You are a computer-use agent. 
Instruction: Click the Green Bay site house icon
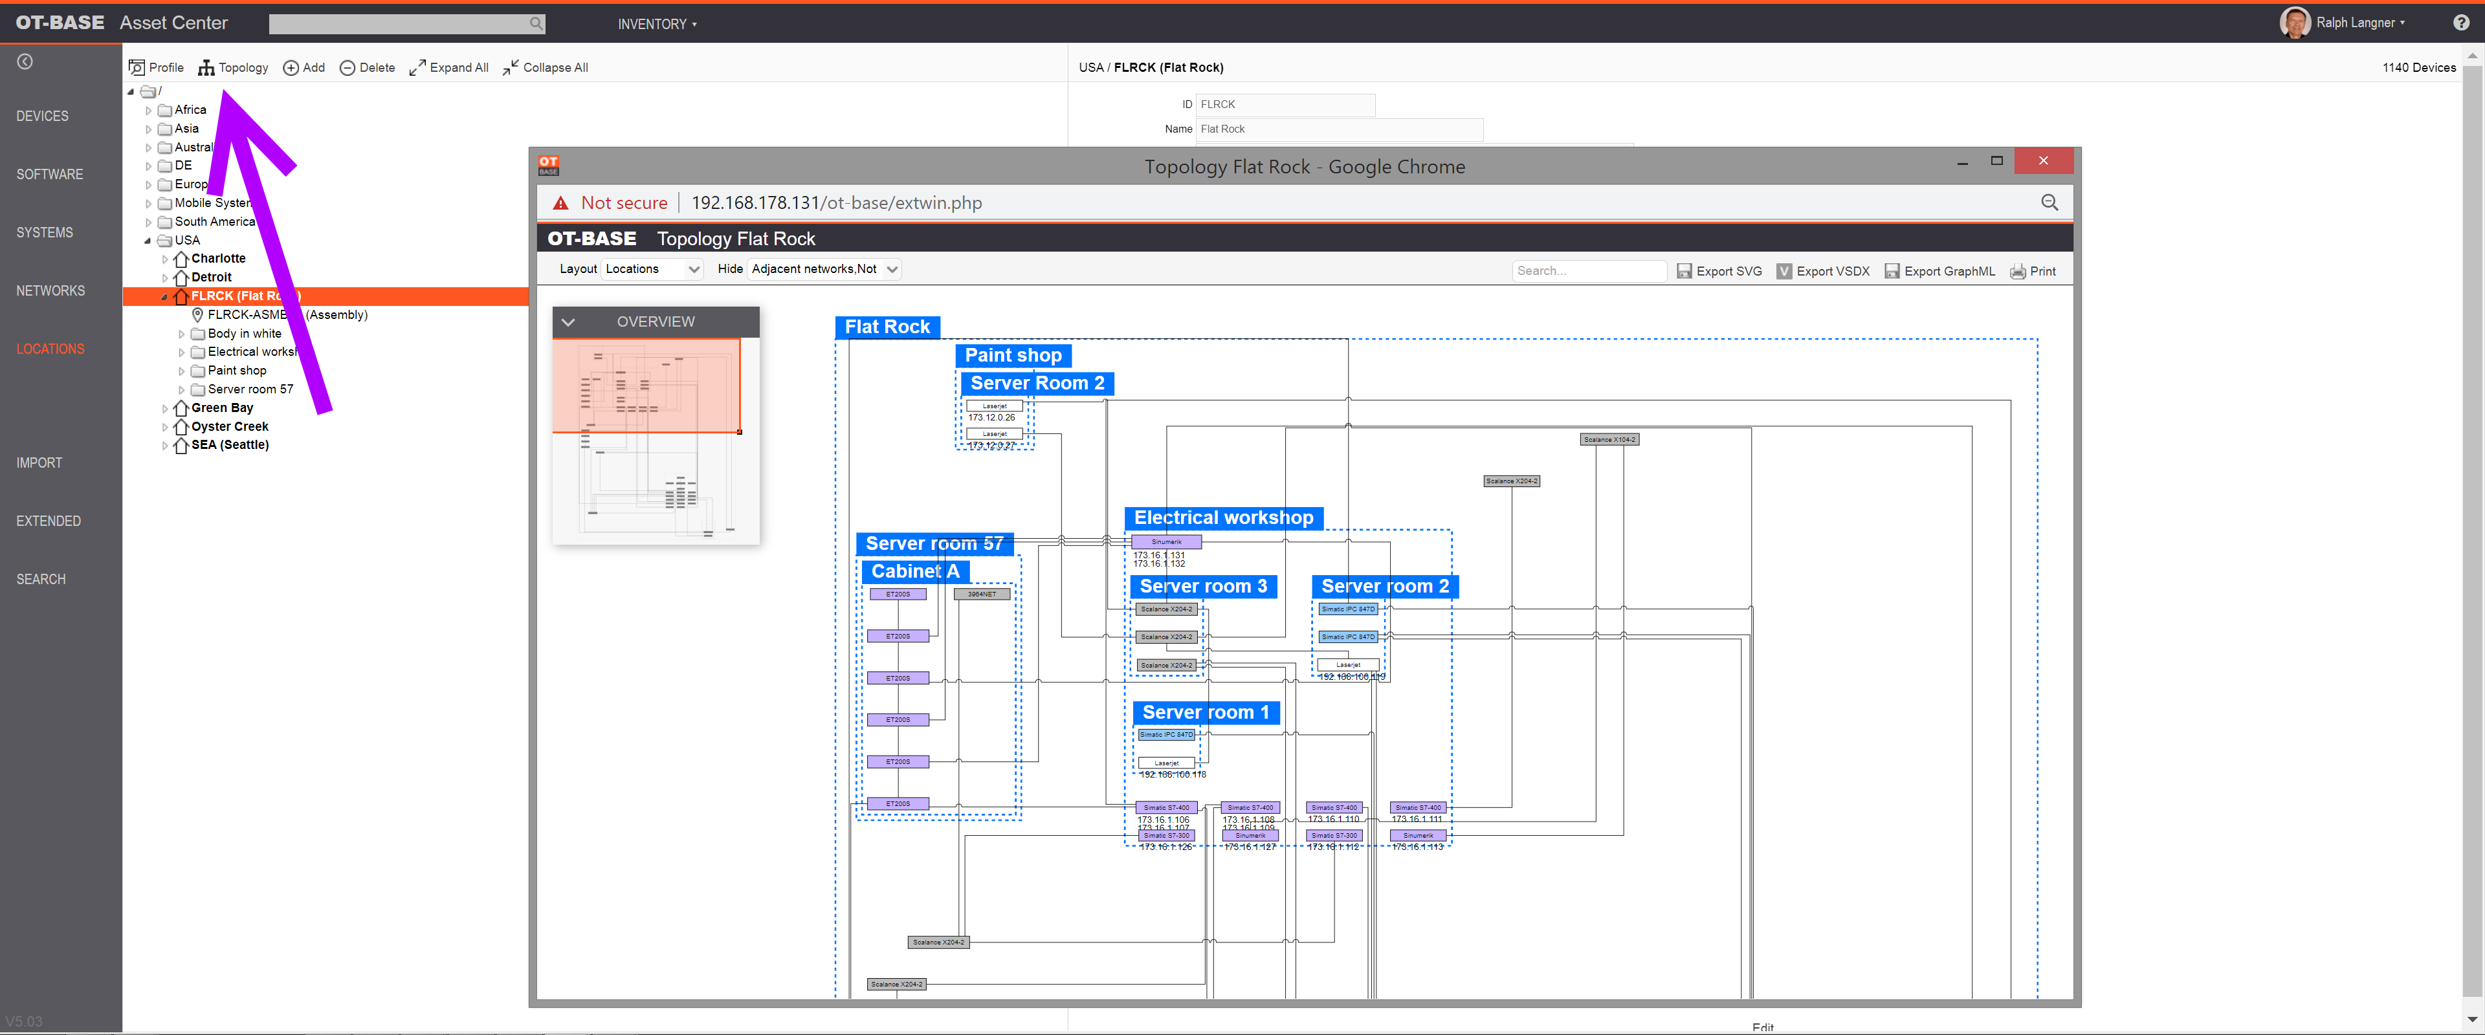click(181, 408)
